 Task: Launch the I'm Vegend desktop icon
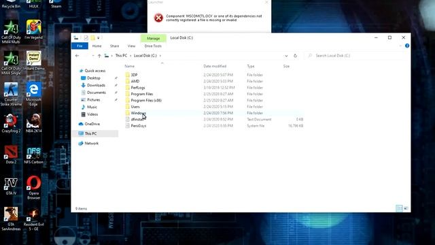(33, 29)
